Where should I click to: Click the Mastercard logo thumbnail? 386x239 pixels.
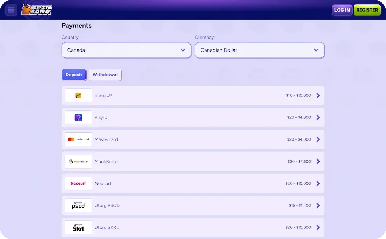pyautogui.click(x=78, y=139)
